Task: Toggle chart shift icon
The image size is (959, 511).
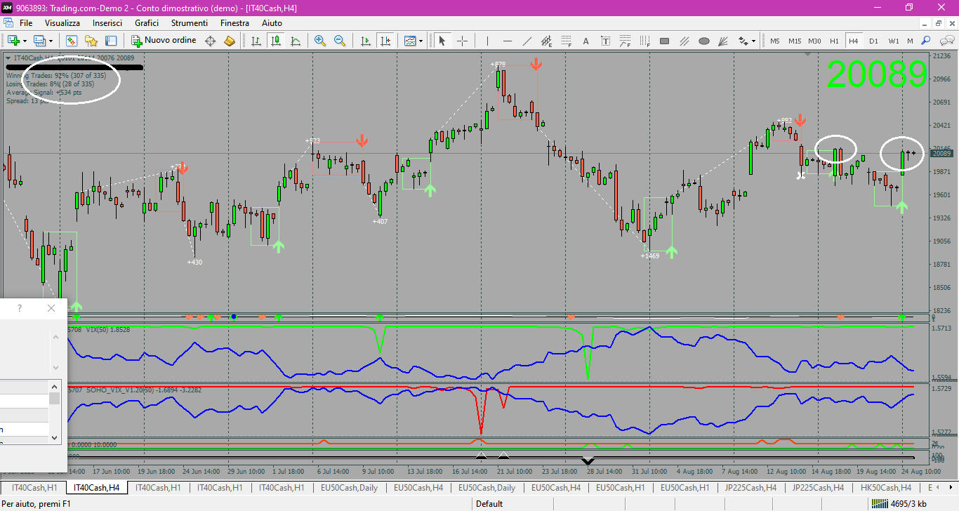Action: click(385, 41)
